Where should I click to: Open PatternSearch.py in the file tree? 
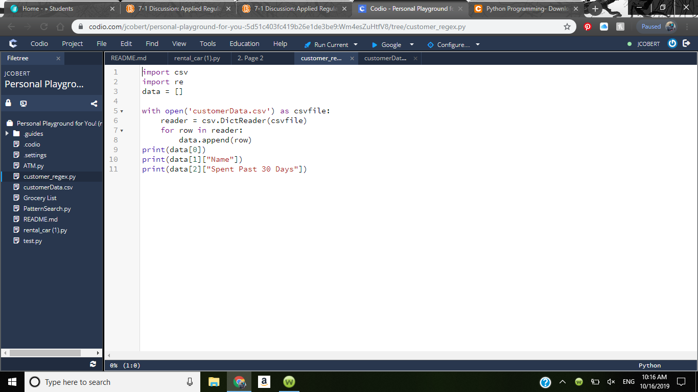pos(47,209)
